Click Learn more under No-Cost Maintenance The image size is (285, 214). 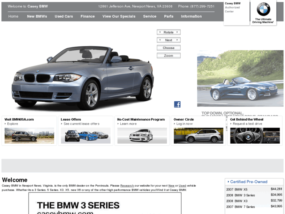pyautogui.click(x=128, y=124)
